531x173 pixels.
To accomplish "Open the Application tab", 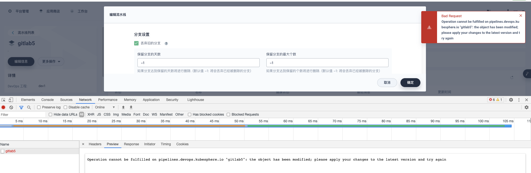I will (x=151, y=100).
